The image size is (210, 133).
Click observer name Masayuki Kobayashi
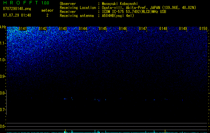[x=120, y=4]
